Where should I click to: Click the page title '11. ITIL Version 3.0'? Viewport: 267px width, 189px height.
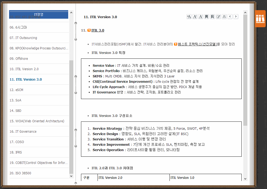point(100,17)
